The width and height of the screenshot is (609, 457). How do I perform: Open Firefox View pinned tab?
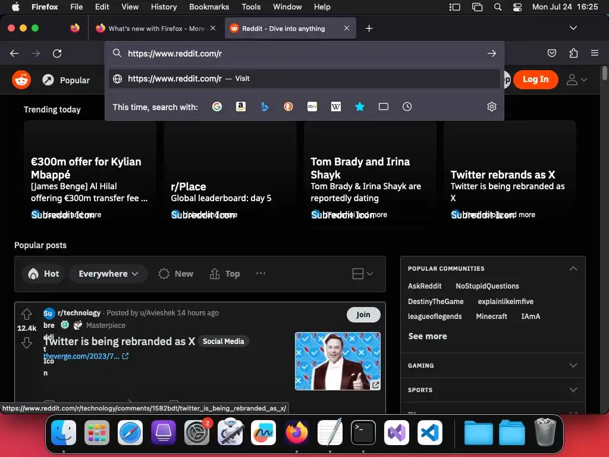[x=75, y=28]
